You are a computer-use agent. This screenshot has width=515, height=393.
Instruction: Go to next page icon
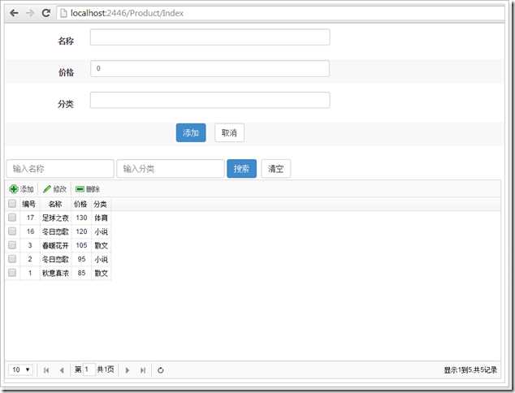pyautogui.click(x=128, y=370)
